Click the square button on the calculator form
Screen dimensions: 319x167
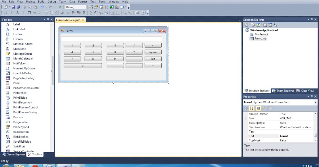pyautogui.click(x=153, y=52)
